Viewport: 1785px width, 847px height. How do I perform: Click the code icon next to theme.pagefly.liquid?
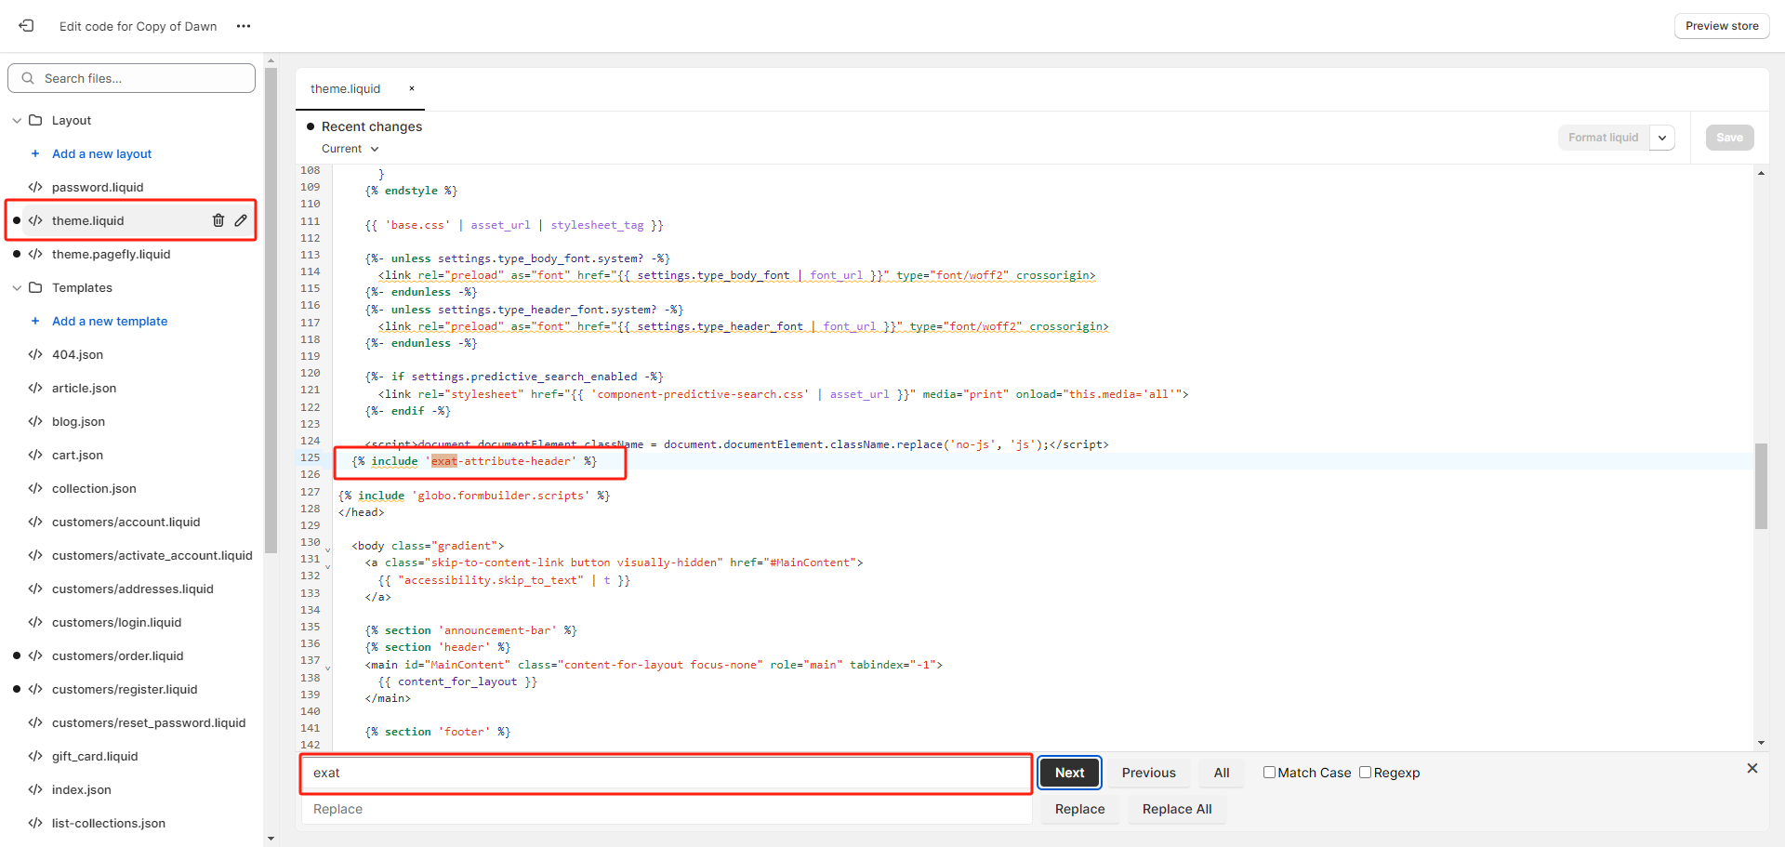click(x=35, y=254)
